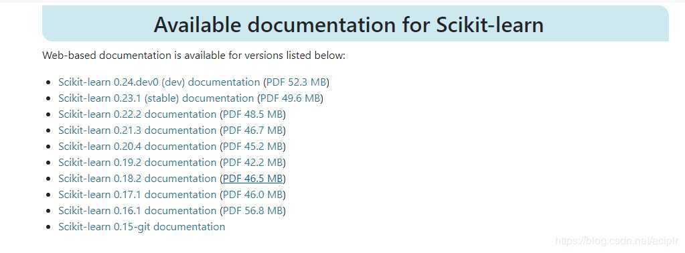Screen dimensions: 685x253
Task: Open Scikit-learn 0.15-git documentation
Action: (x=141, y=227)
